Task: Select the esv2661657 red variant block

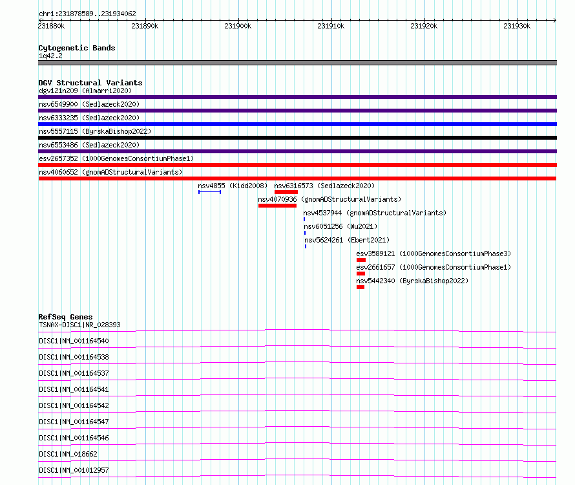Action: coord(361,274)
